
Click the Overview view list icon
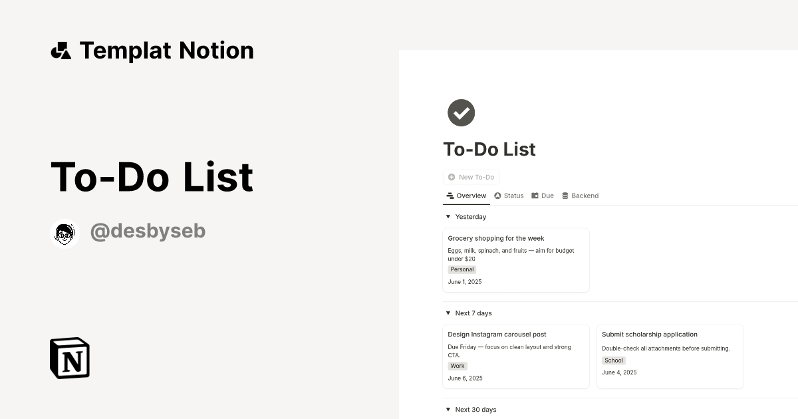pyautogui.click(x=450, y=196)
